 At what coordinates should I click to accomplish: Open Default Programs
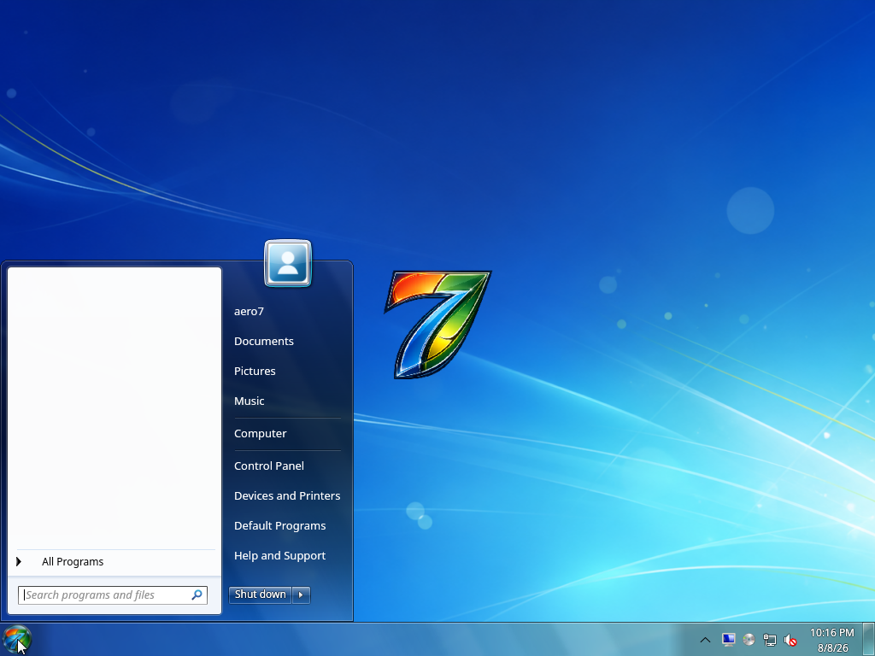[x=280, y=526]
